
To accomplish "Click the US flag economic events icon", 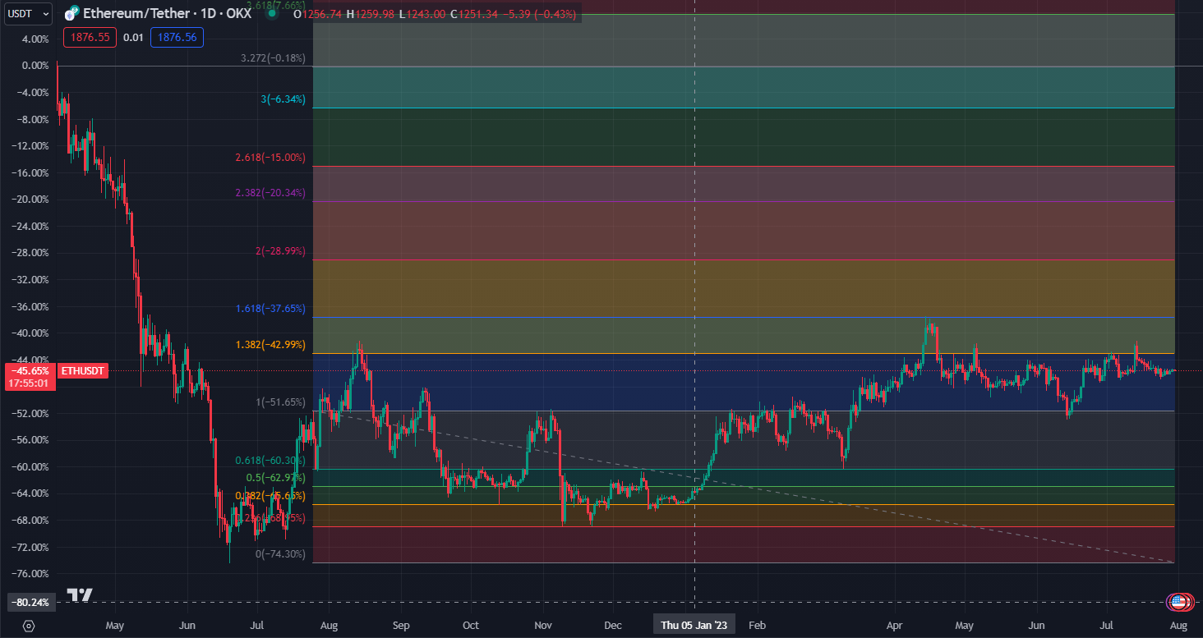I will [1179, 602].
